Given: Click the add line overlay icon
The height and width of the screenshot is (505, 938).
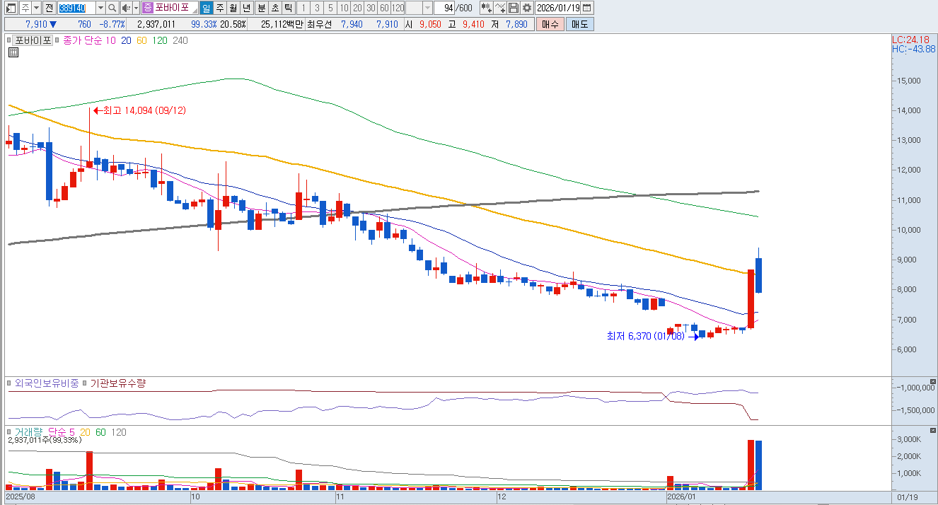Looking at the screenshot, I should pyautogui.click(x=500, y=8).
